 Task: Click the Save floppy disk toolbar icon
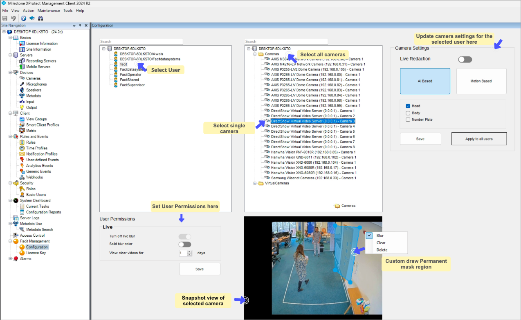pyautogui.click(x=5, y=18)
